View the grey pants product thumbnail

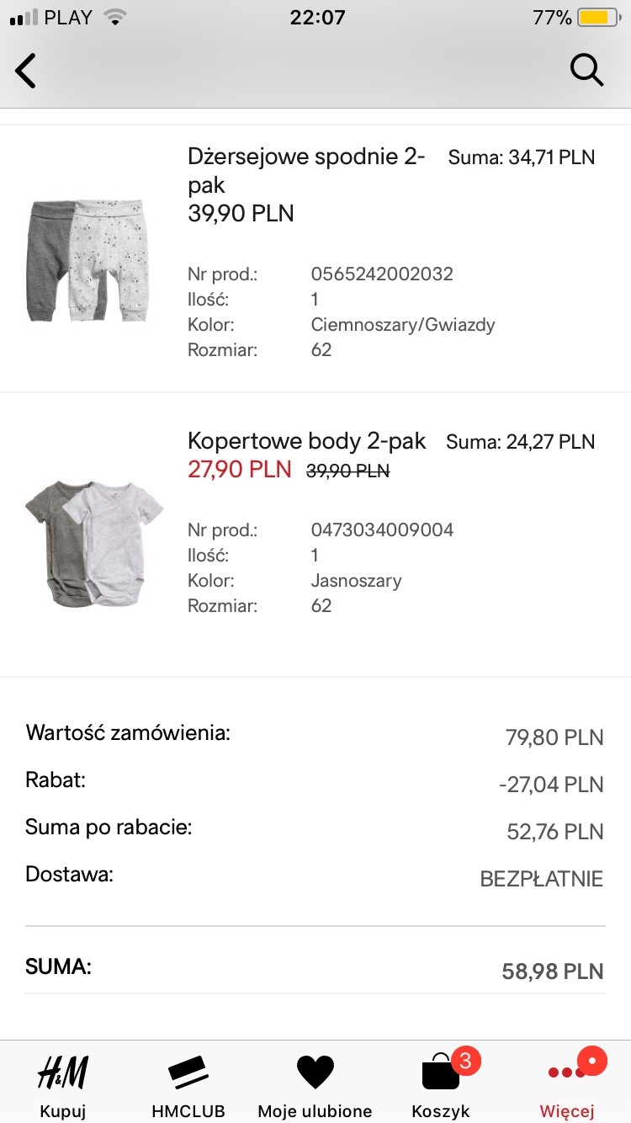point(88,260)
